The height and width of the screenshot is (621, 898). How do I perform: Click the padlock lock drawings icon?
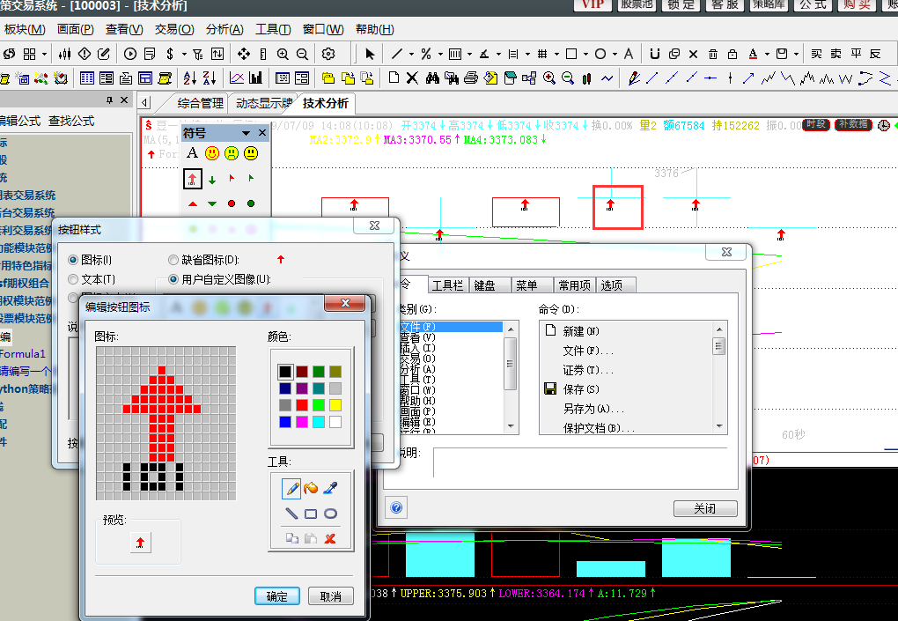(732, 54)
